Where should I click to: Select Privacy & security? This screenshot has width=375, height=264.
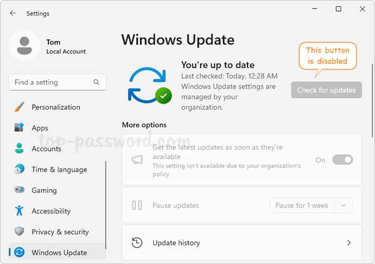(x=57, y=232)
